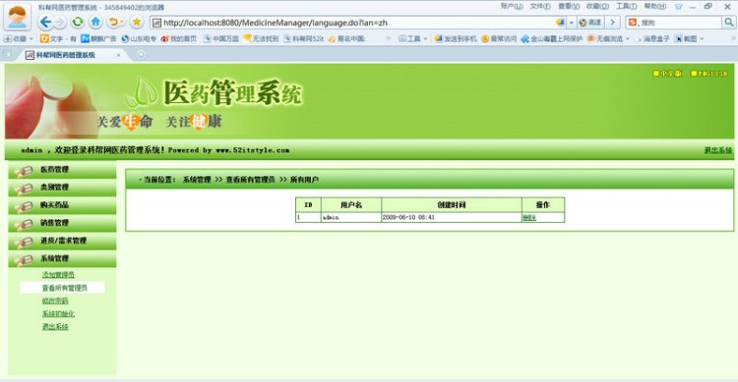Open the 收藏(O) menu
This screenshot has width=738, height=382.
(x=597, y=6)
